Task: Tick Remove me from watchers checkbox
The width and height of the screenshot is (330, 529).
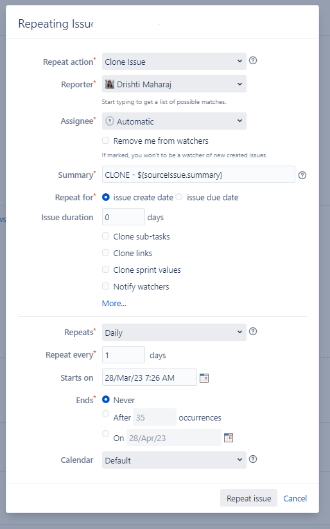Action: pyautogui.click(x=106, y=141)
